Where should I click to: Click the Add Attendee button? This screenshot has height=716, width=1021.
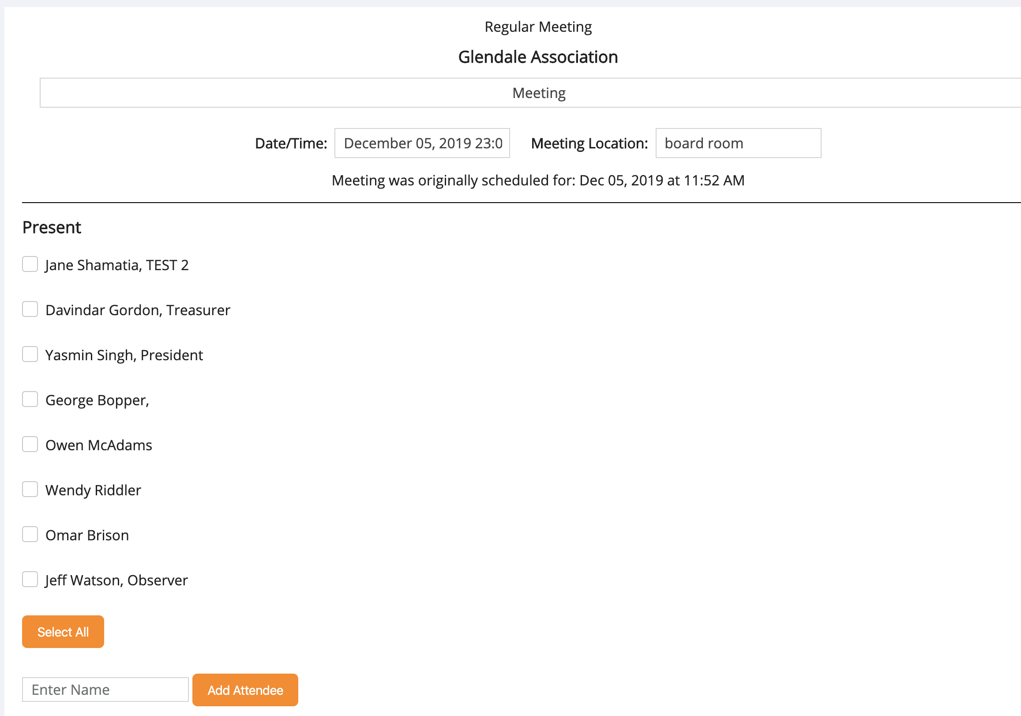pyautogui.click(x=245, y=690)
